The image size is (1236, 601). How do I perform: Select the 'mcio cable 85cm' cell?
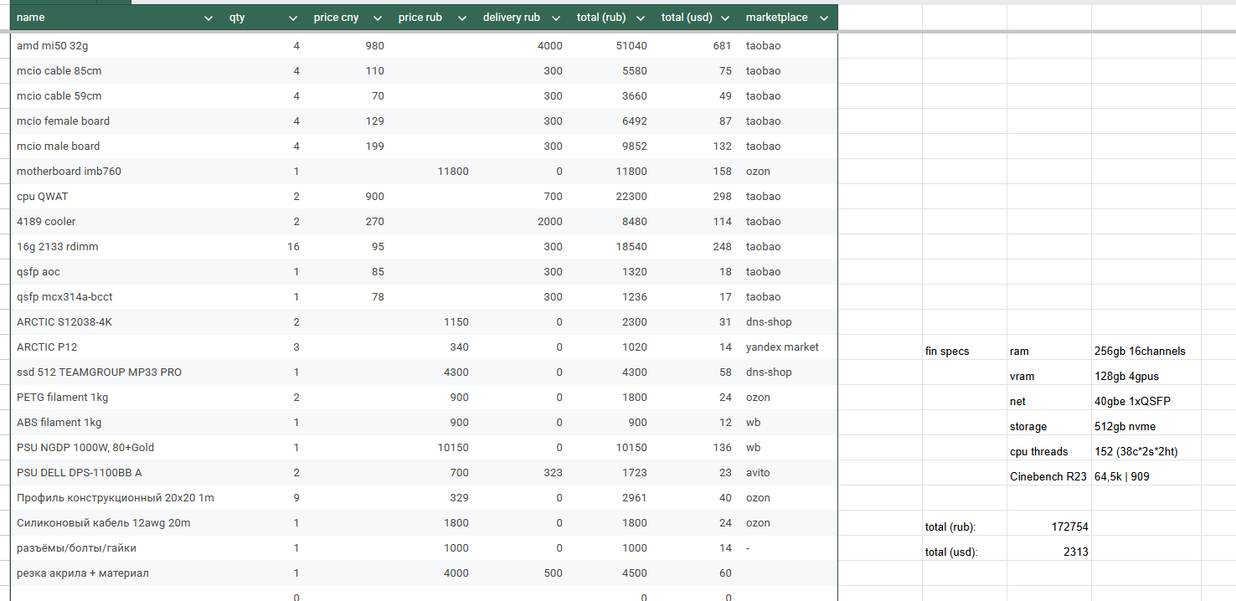coord(116,71)
